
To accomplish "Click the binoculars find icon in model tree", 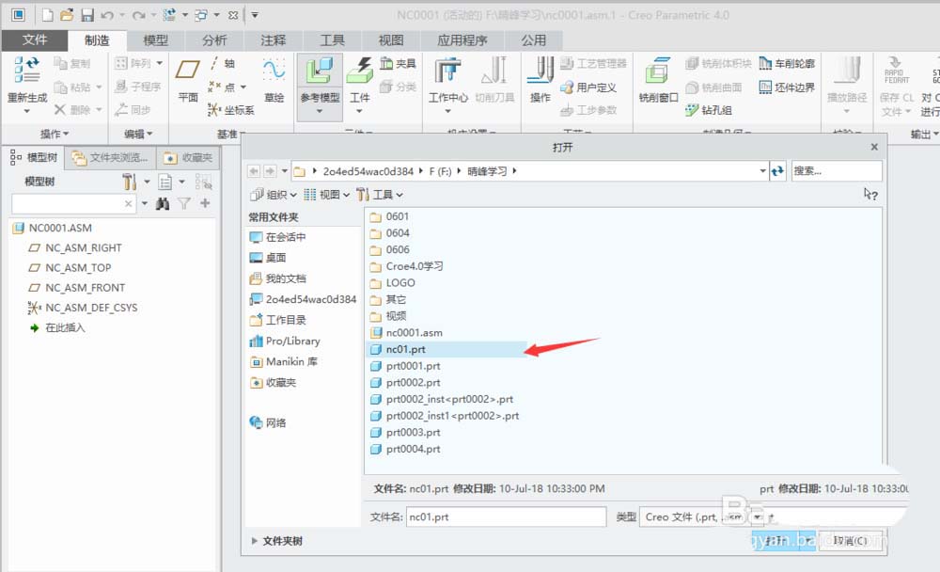I will pos(163,203).
